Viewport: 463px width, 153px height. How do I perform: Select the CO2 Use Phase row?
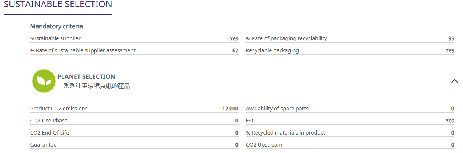point(134,121)
